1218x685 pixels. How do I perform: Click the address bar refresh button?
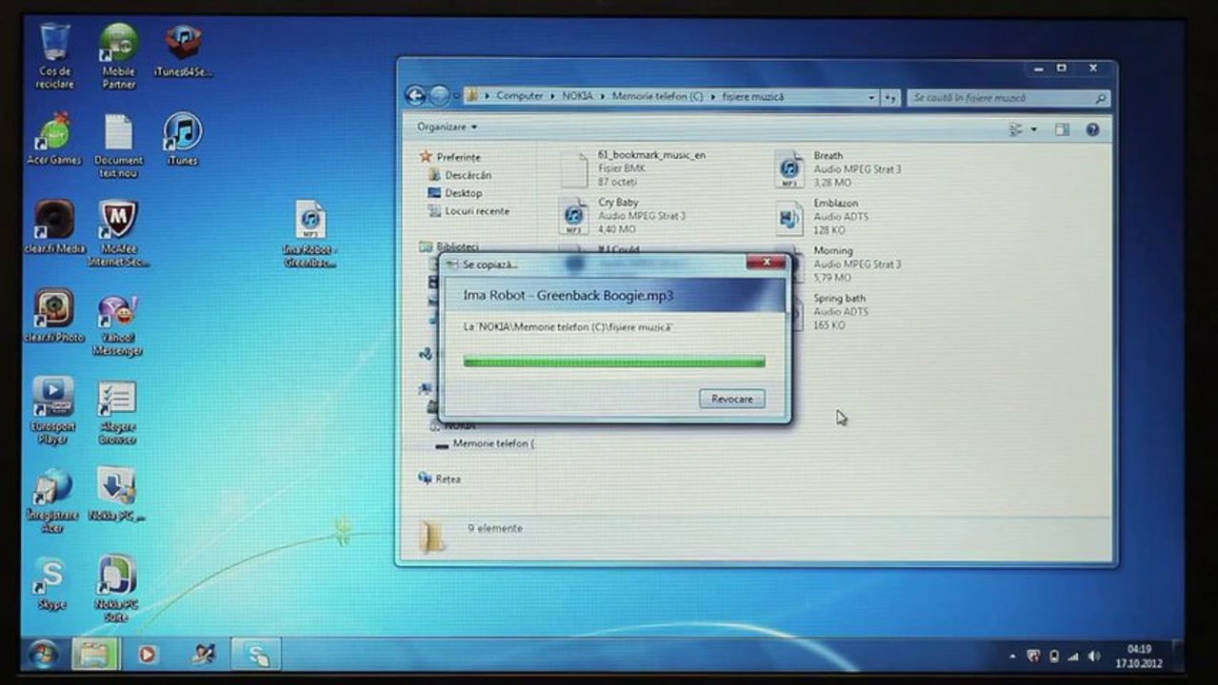[x=891, y=97]
